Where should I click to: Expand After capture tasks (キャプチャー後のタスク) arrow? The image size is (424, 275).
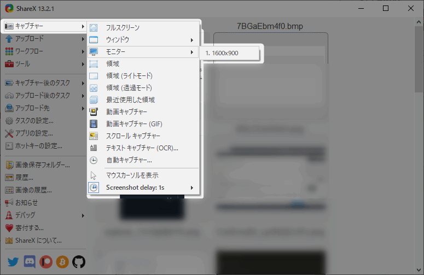coord(83,83)
